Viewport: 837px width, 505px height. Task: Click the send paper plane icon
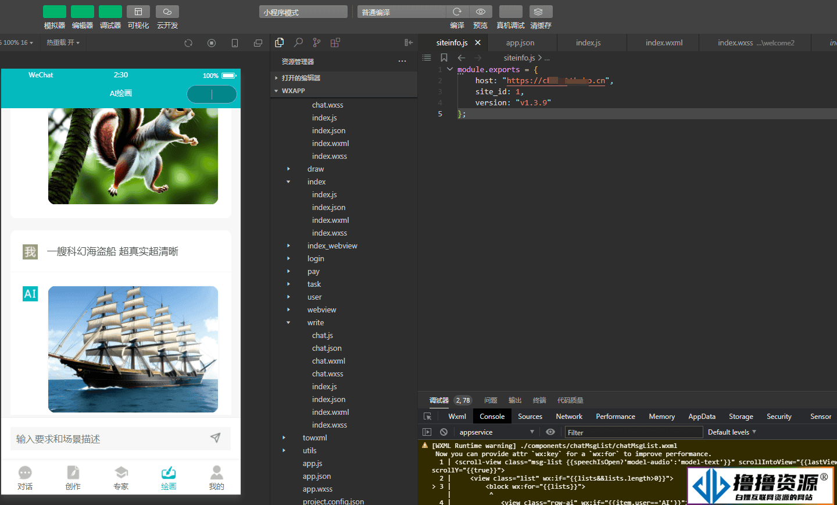(216, 438)
